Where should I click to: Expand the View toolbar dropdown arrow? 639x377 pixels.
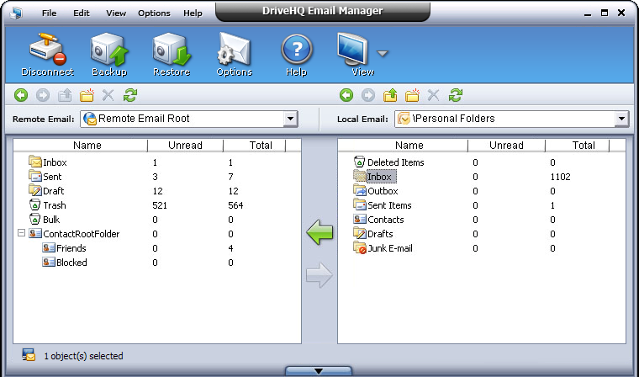pos(383,54)
